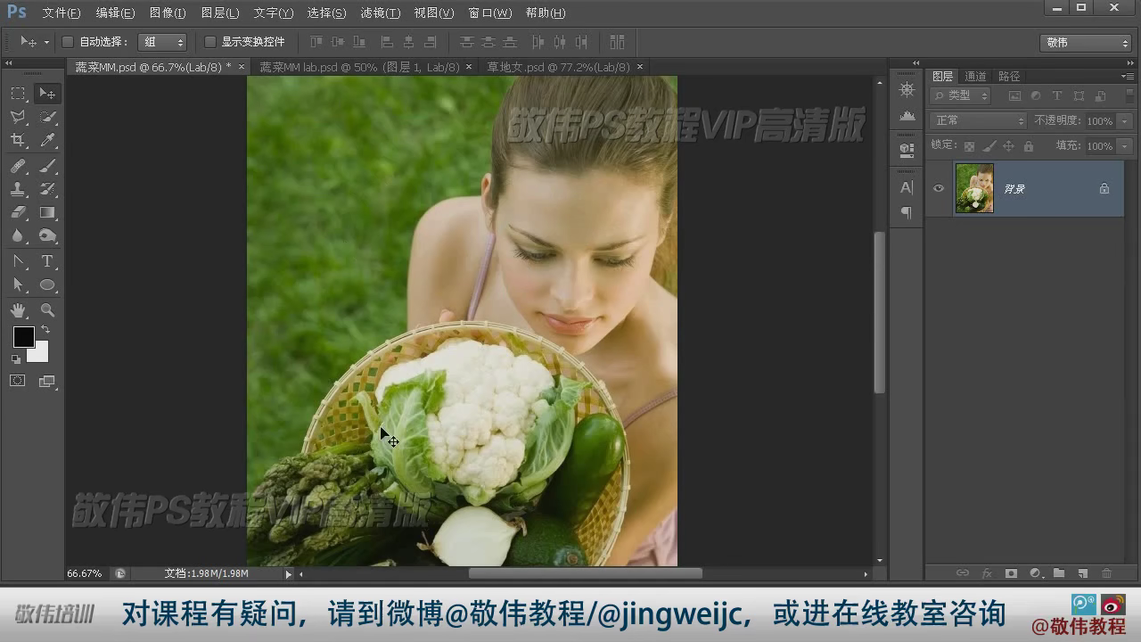Open the 滤镜(T) menu
The image size is (1141, 642).
click(x=381, y=13)
